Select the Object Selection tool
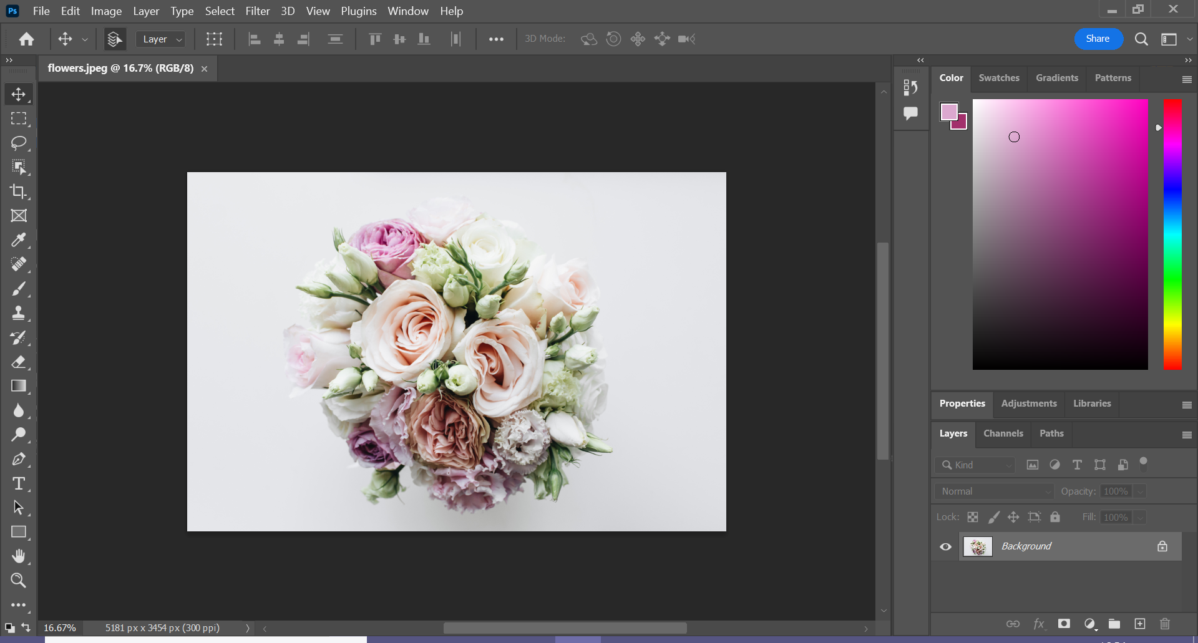This screenshot has width=1198, height=643. coord(19,167)
